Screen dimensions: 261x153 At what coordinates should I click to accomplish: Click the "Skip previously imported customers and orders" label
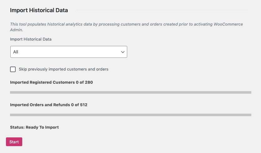point(64,69)
